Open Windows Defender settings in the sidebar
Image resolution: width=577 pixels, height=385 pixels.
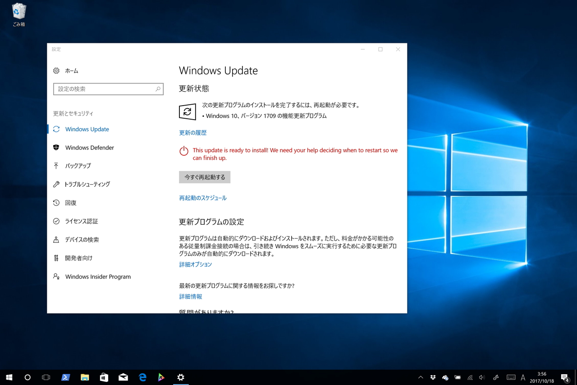pos(88,147)
